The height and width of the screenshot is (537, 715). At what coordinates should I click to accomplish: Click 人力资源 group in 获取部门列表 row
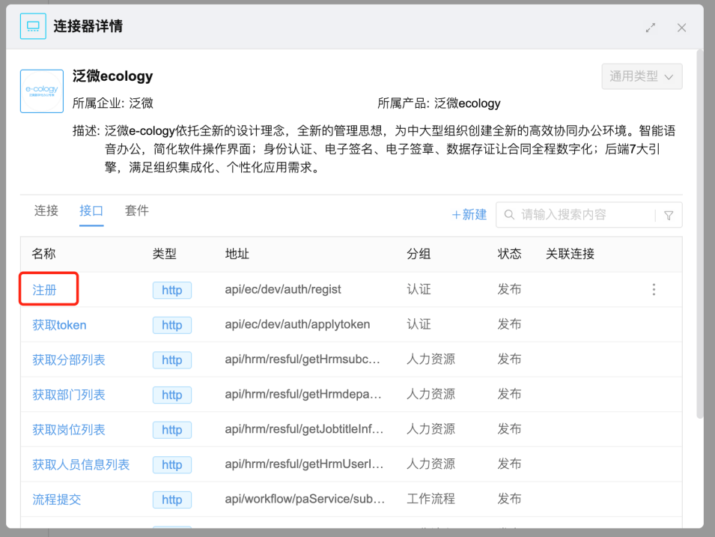431,394
